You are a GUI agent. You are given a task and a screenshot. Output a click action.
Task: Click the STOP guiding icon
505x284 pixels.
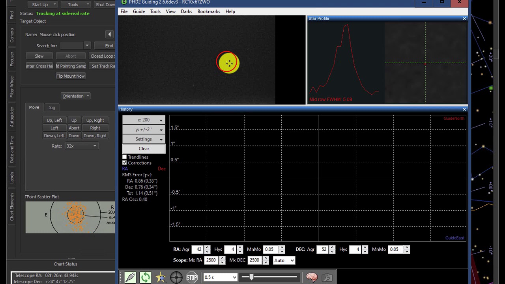coord(192,277)
